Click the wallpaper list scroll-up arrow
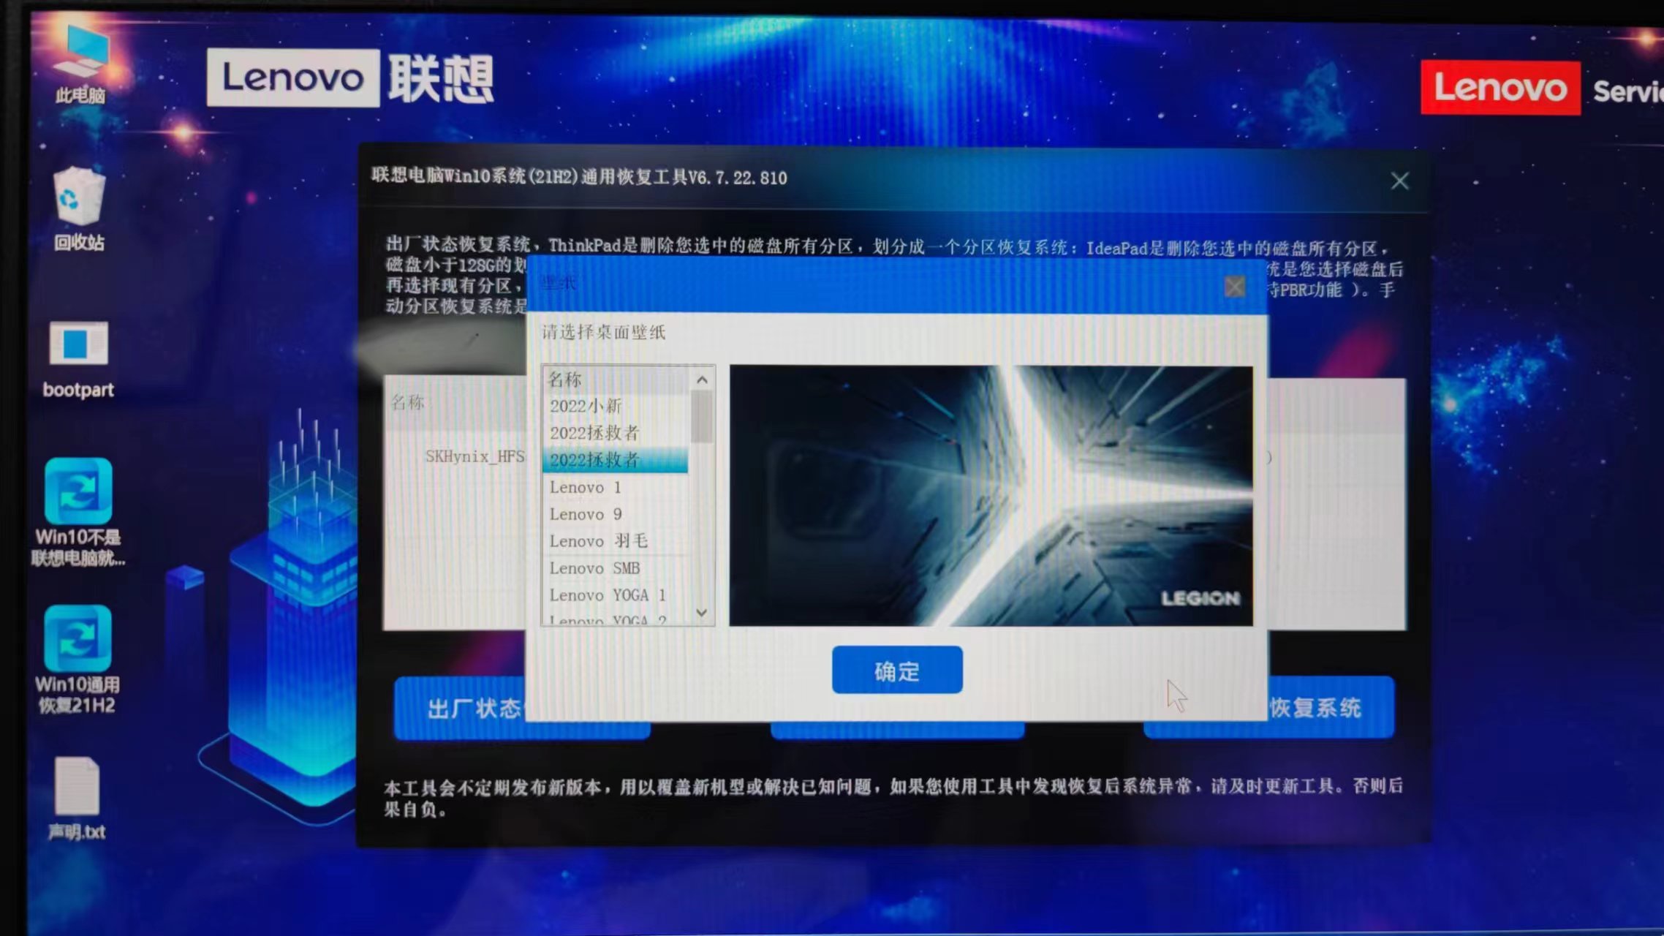 [x=702, y=380]
